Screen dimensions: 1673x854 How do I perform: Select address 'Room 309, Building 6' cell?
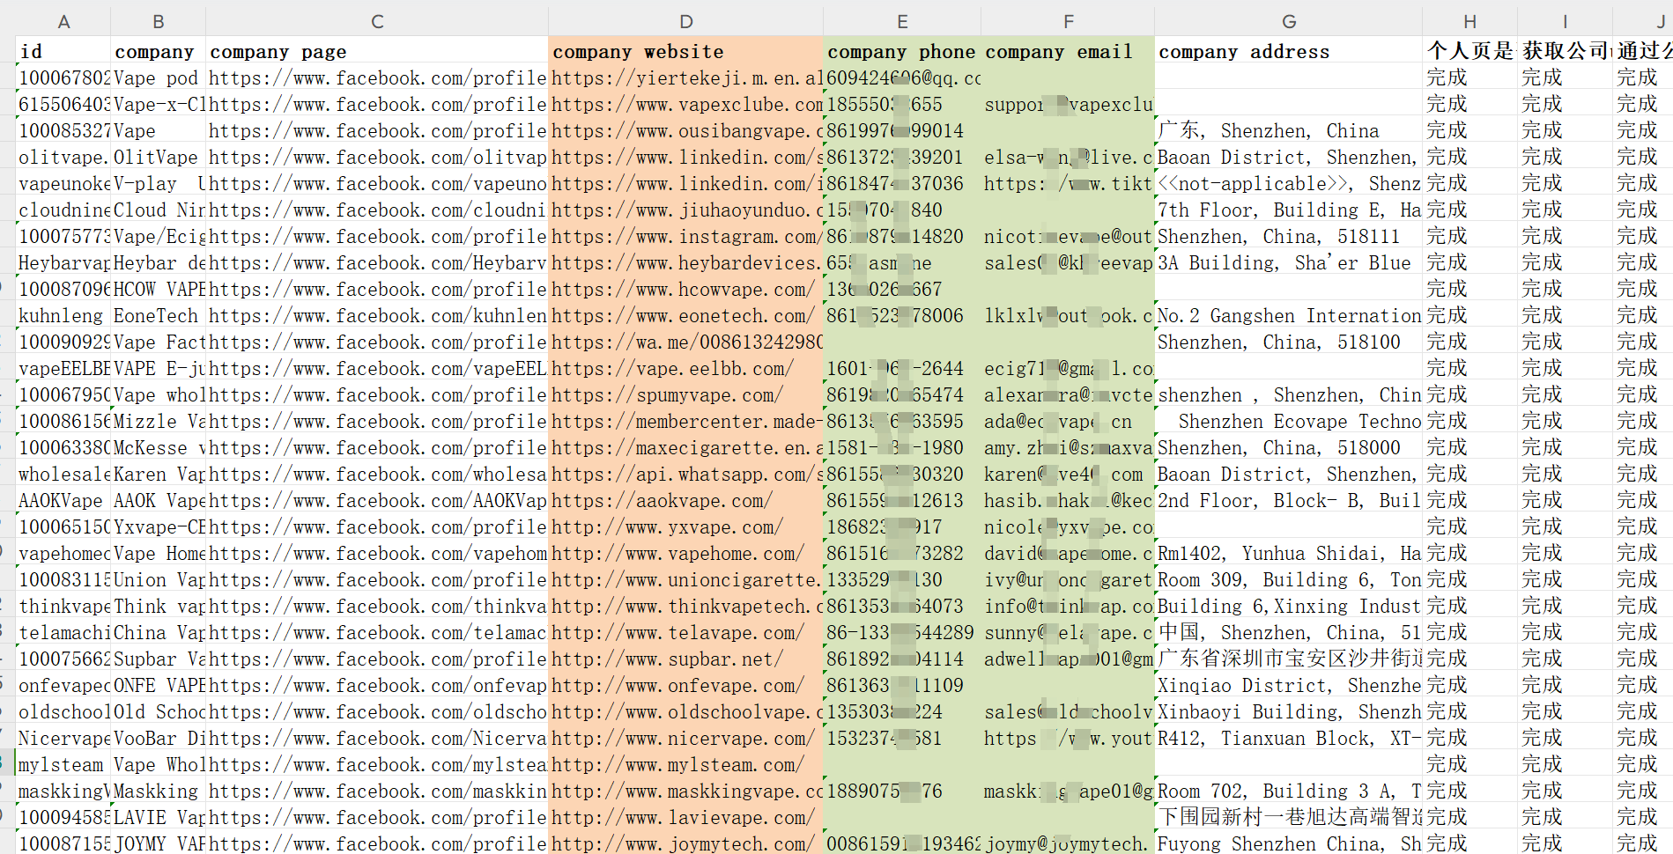pos(1289,579)
